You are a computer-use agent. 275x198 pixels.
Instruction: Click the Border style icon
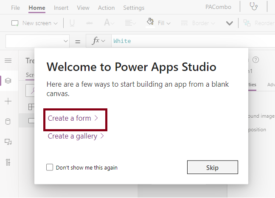coord(184,23)
